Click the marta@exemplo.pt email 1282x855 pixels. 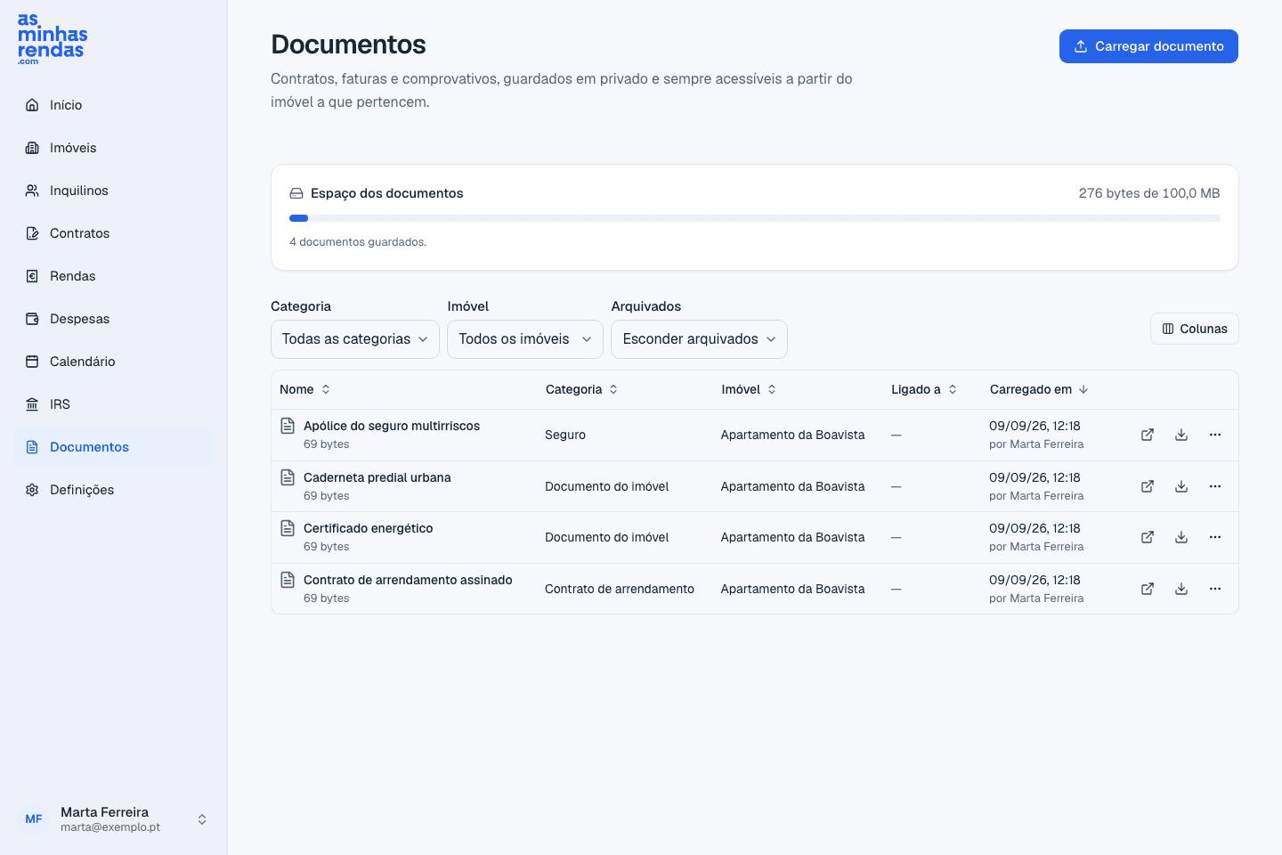point(110,827)
